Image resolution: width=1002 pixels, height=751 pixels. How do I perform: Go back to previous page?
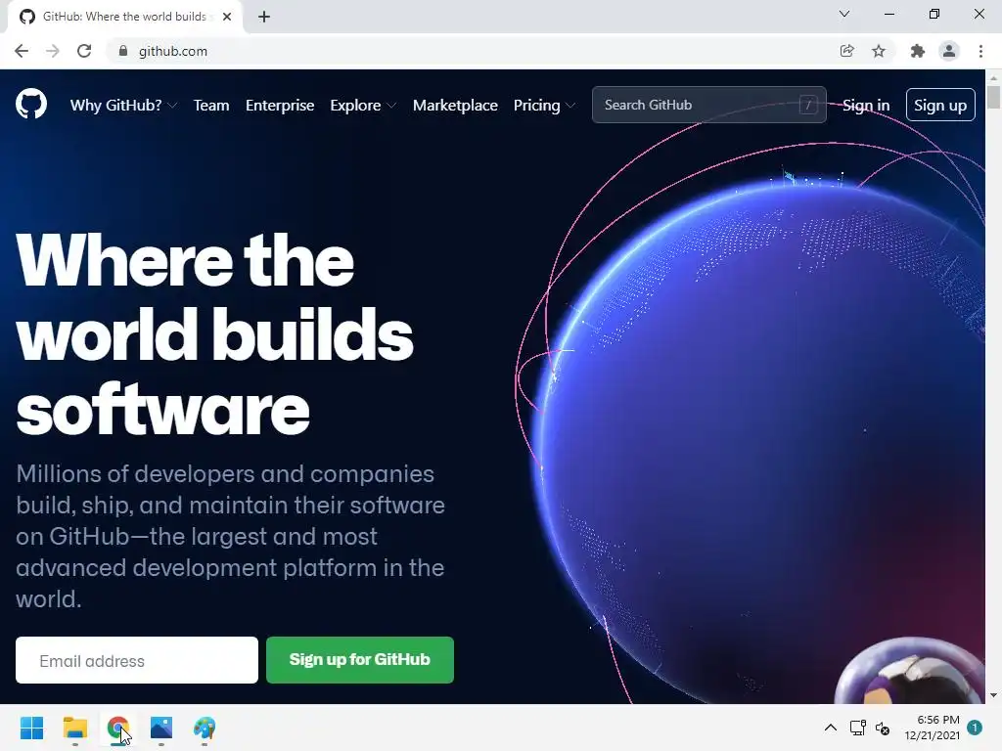(x=22, y=51)
